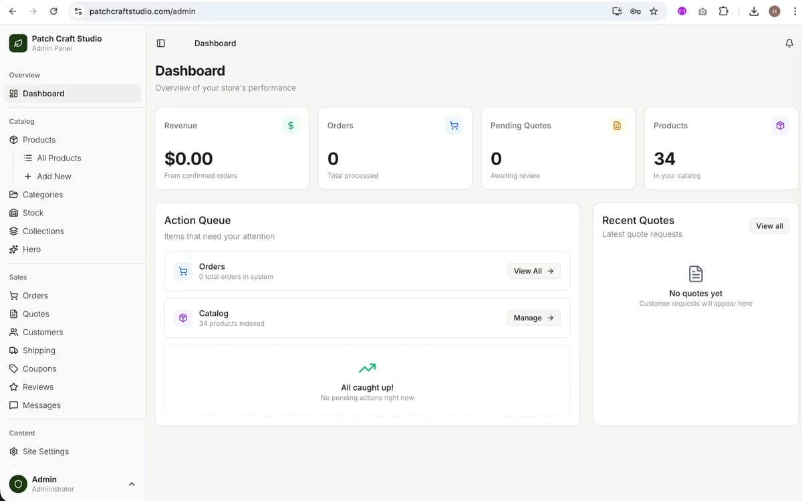
Task: Expand the Admin account menu chevron
Action: click(x=132, y=484)
